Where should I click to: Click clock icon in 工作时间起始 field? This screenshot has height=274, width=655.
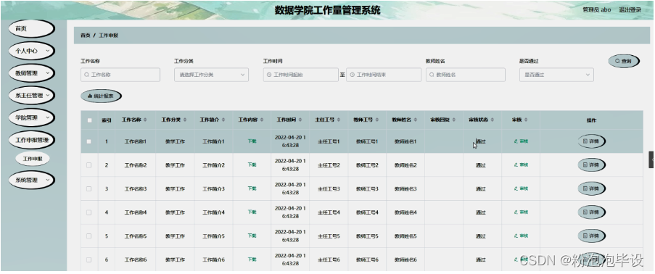pyautogui.click(x=269, y=75)
